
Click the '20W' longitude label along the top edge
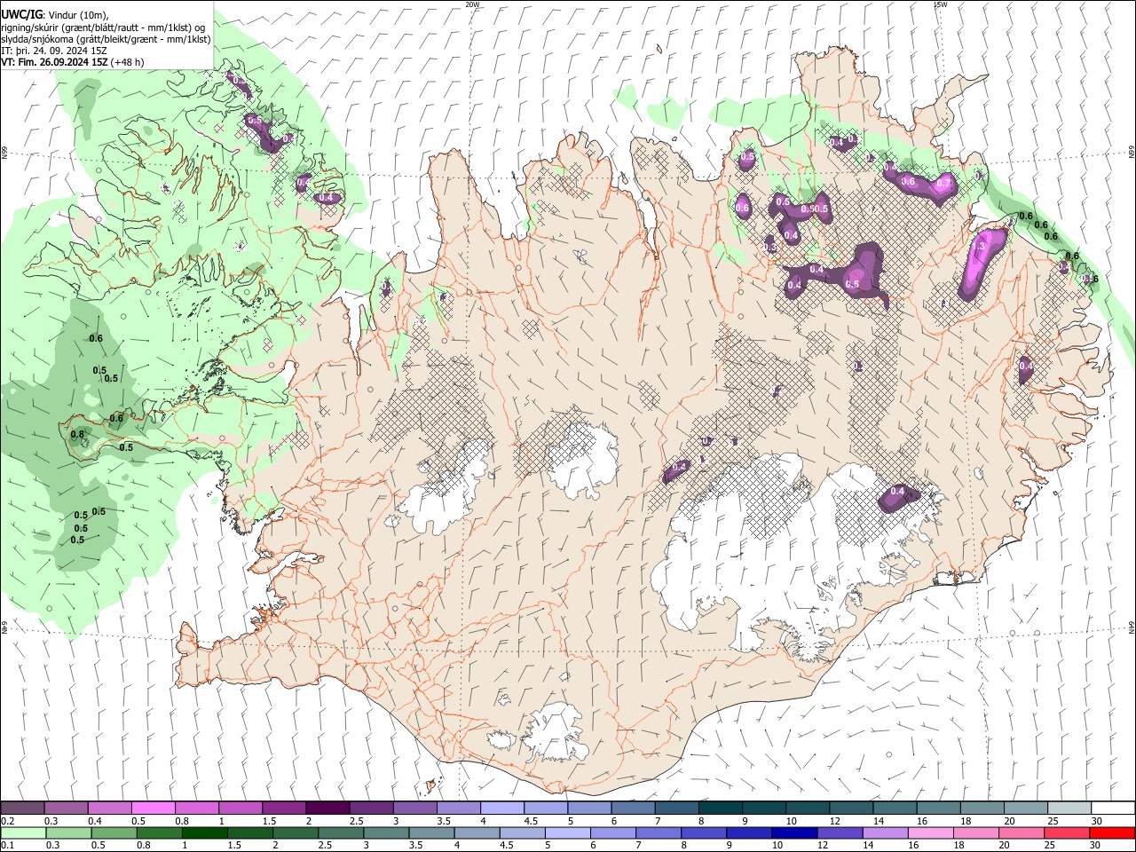(x=472, y=4)
